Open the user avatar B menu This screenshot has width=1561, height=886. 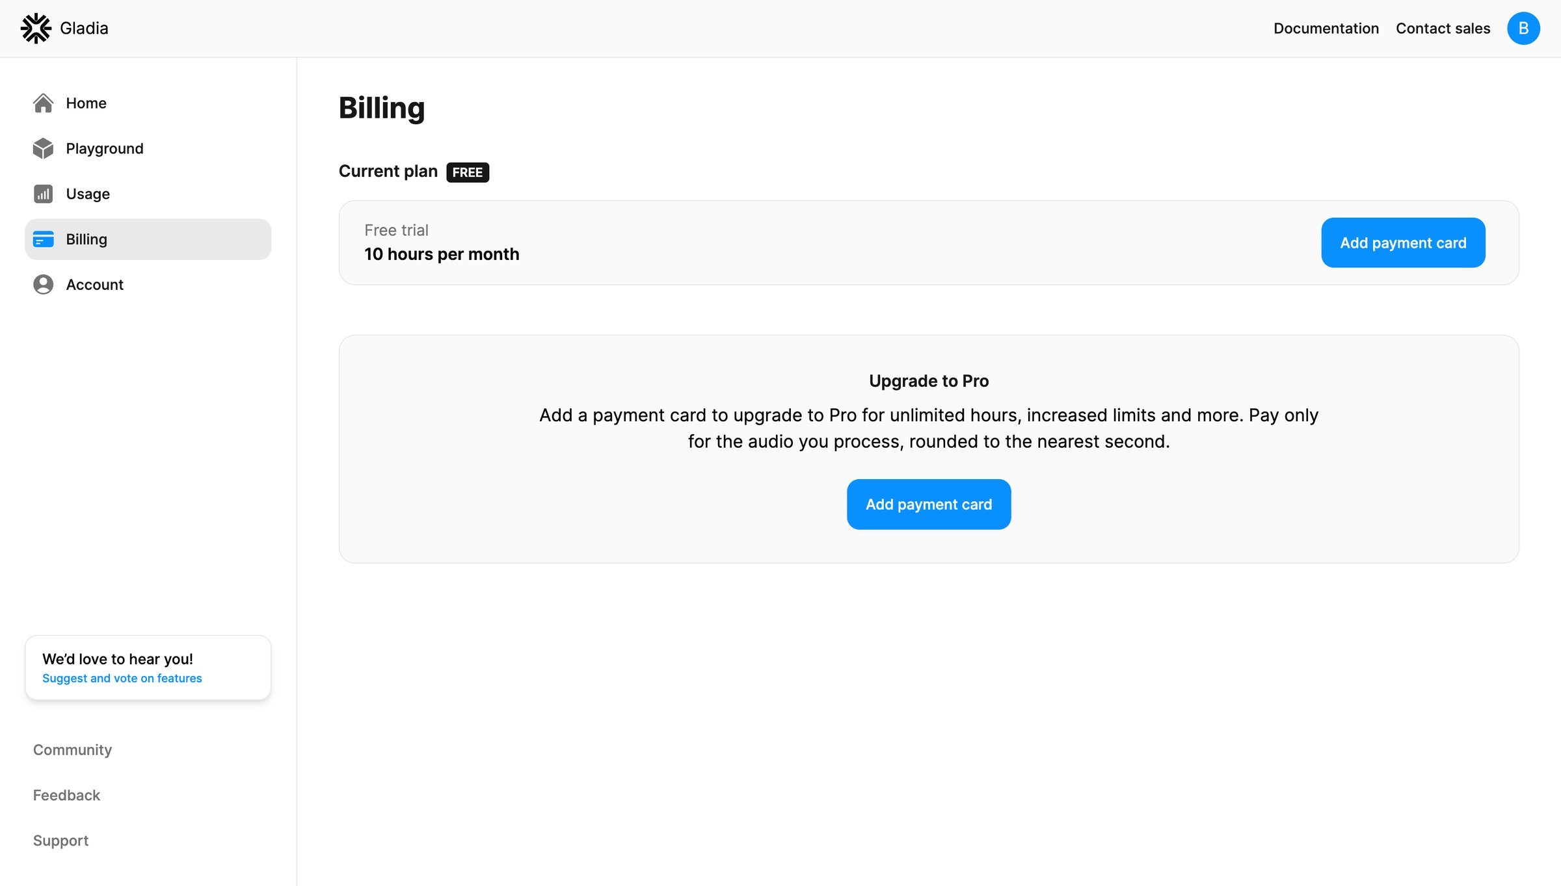[1523, 29]
